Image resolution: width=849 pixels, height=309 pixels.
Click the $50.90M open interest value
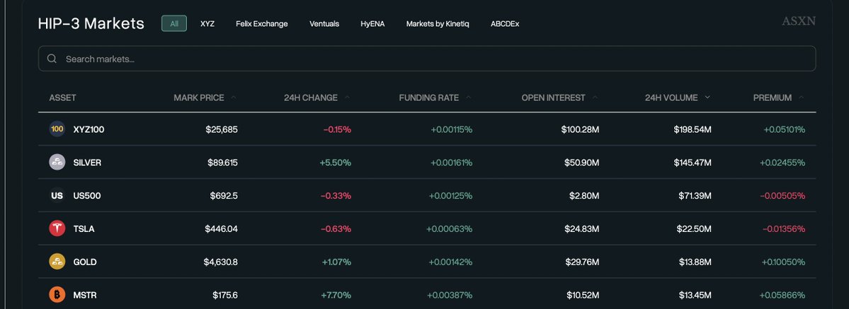point(581,163)
